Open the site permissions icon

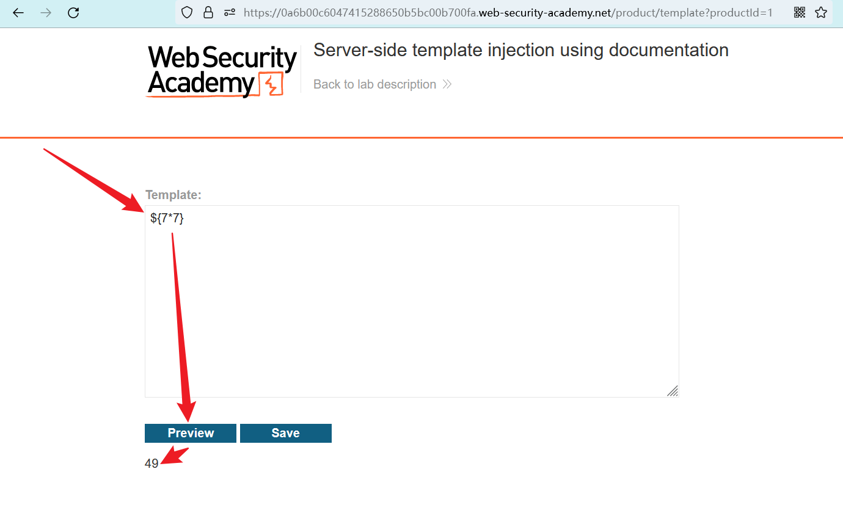pyautogui.click(x=230, y=12)
